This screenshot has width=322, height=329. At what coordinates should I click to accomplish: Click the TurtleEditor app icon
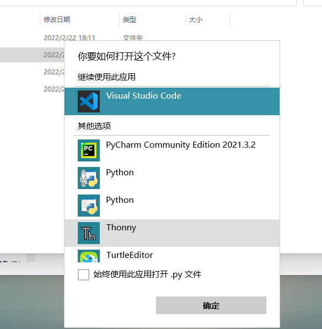click(89, 256)
